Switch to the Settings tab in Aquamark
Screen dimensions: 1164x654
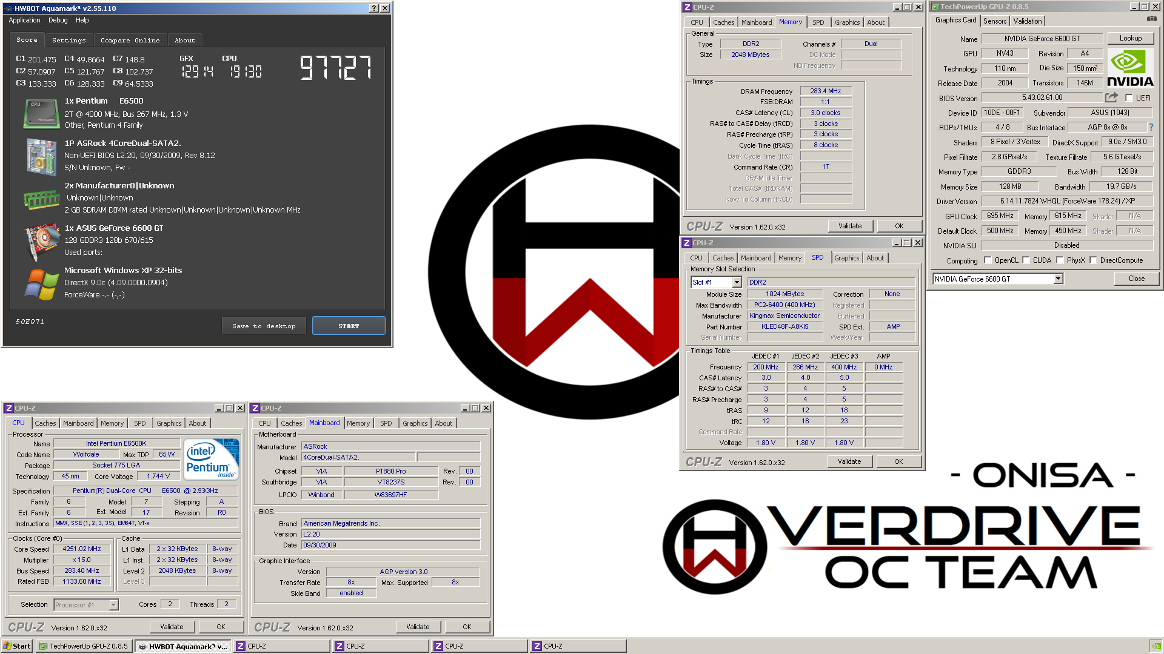coord(69,41)
